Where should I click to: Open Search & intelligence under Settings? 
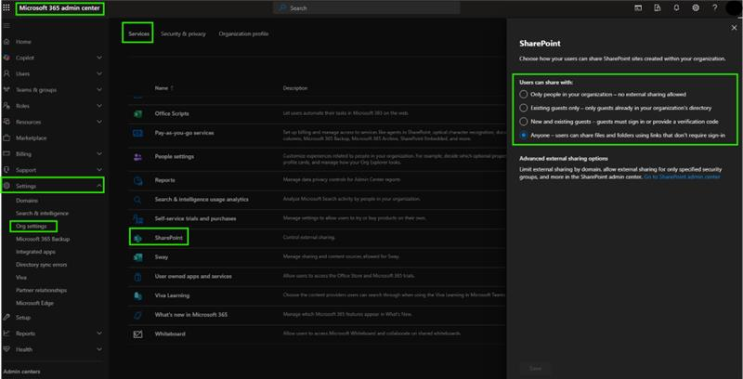point(42,214)
